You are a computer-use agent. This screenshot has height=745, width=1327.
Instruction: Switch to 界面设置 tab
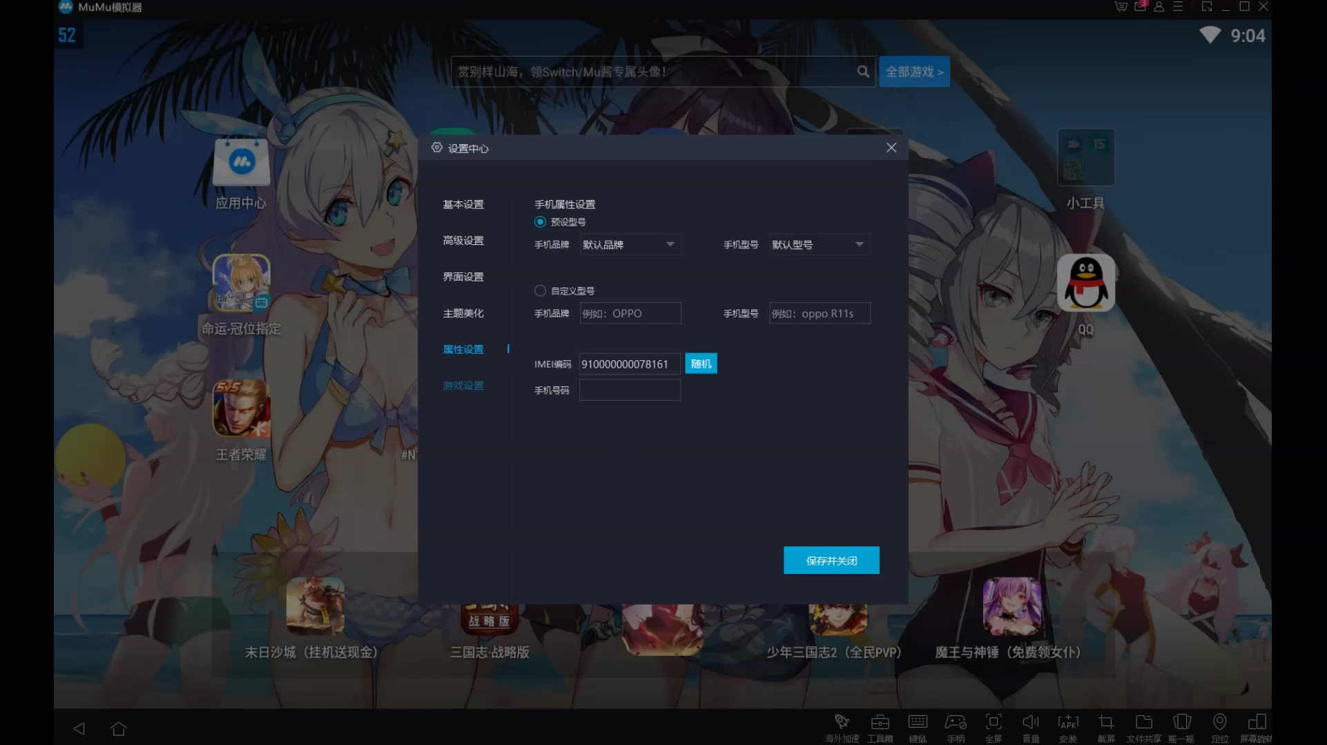tap(463, 277)
